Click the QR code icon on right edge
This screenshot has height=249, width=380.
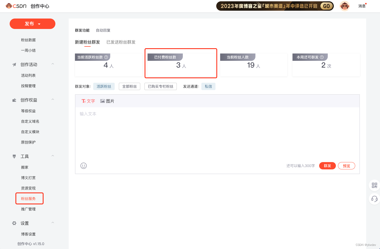[375, 185]
